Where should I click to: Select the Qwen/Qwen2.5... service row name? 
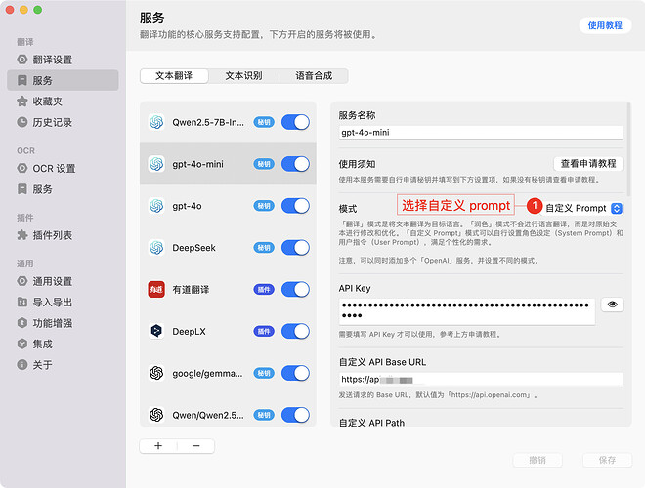[208, 415]
